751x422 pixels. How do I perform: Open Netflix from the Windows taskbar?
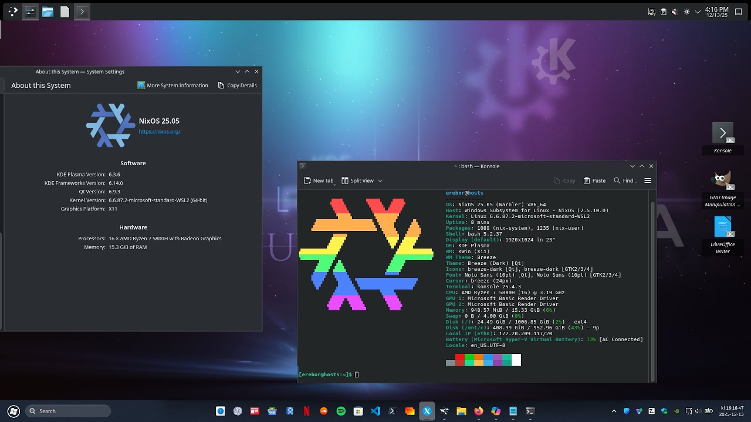point(306,411)
